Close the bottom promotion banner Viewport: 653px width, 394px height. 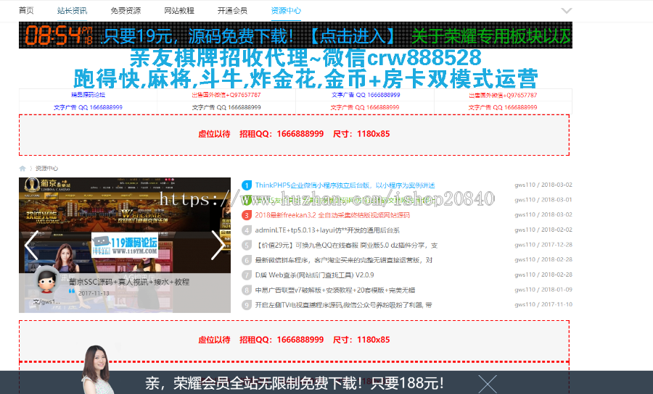[488, 383]
